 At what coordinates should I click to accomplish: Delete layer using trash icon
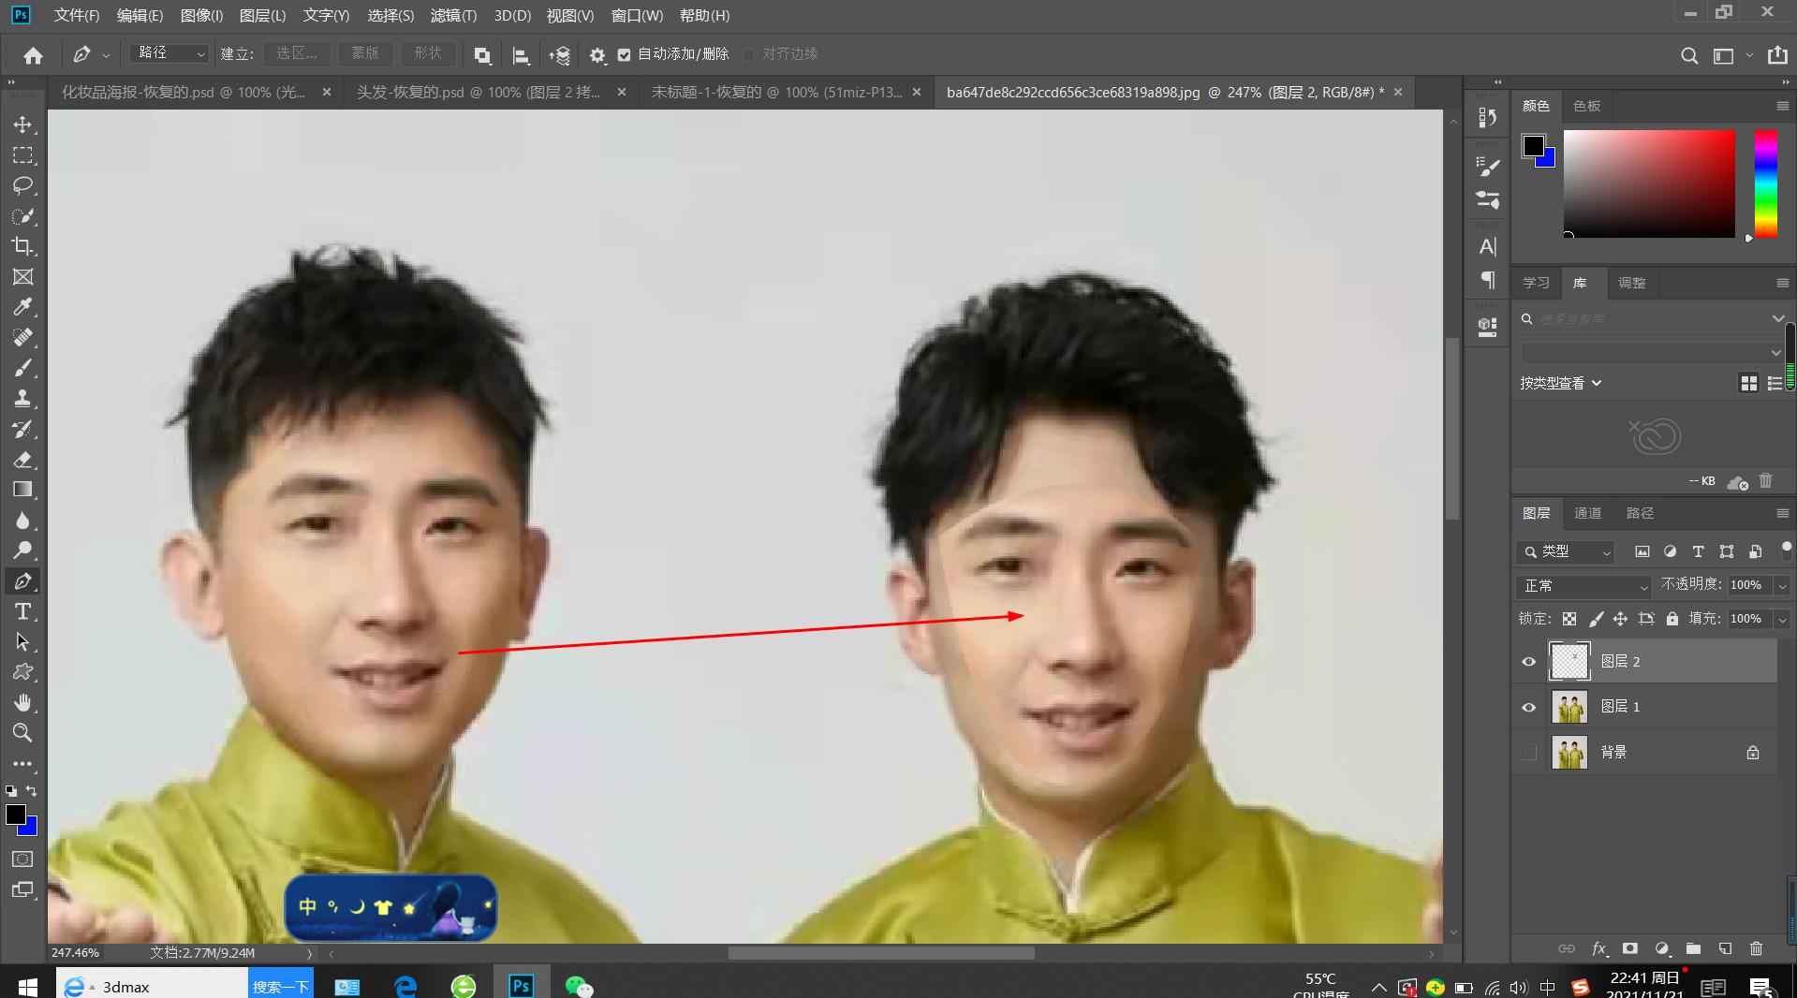(1756, 948)
